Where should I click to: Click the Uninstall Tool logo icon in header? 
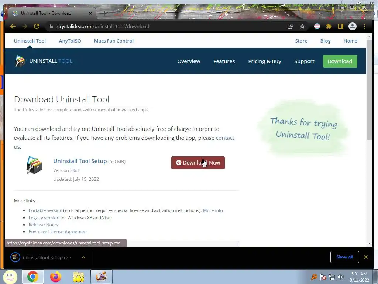[20, 61]
